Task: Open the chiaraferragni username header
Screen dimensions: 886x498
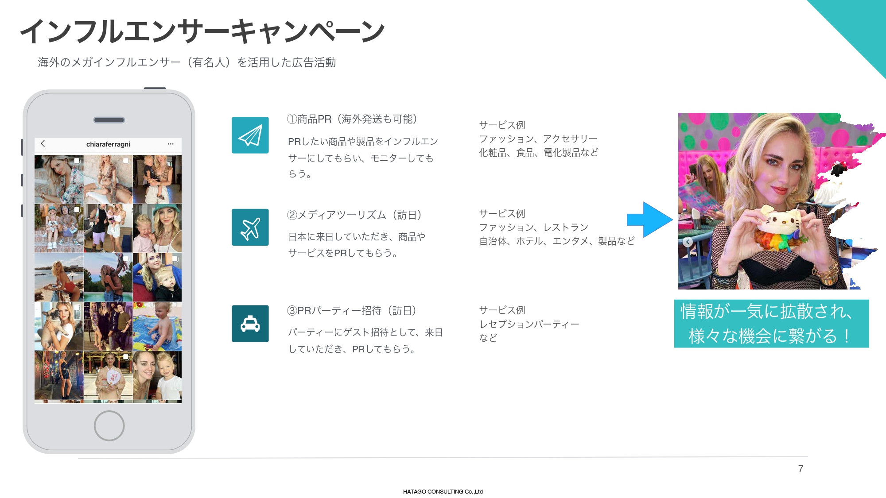Action: [x=109, y=143]
